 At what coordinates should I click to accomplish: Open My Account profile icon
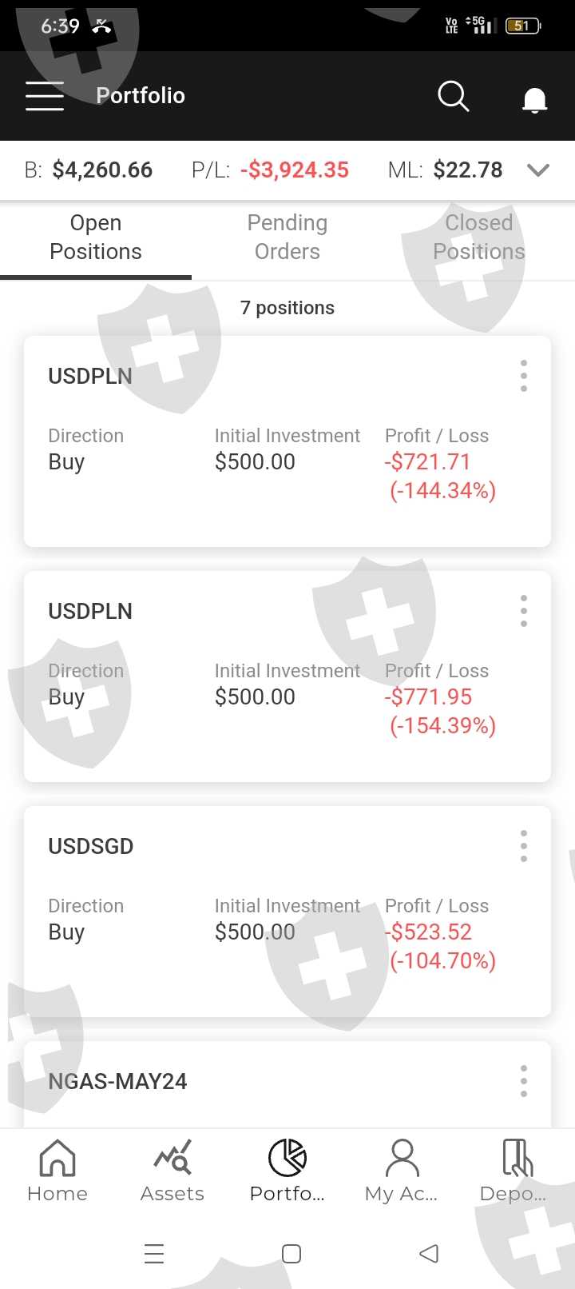pos(402,1171)
